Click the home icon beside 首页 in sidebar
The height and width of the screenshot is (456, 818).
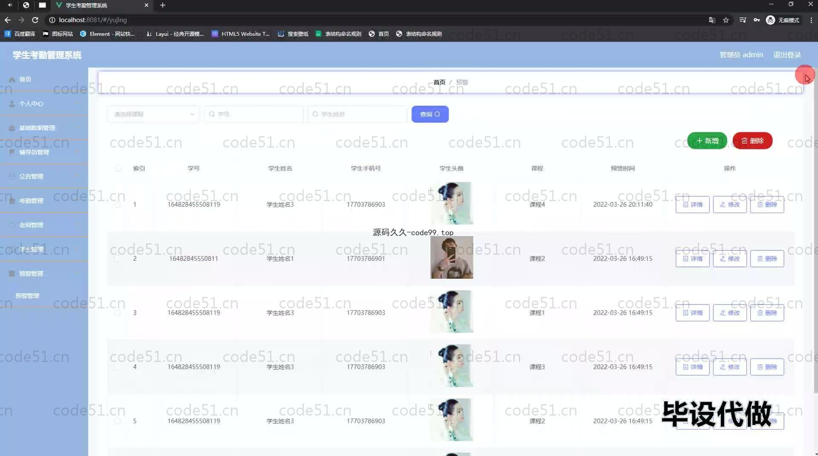tap(12, 80)
